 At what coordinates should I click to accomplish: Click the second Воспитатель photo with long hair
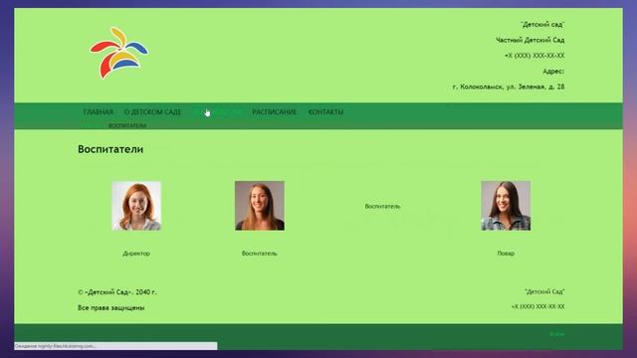[x=260, y=206]
